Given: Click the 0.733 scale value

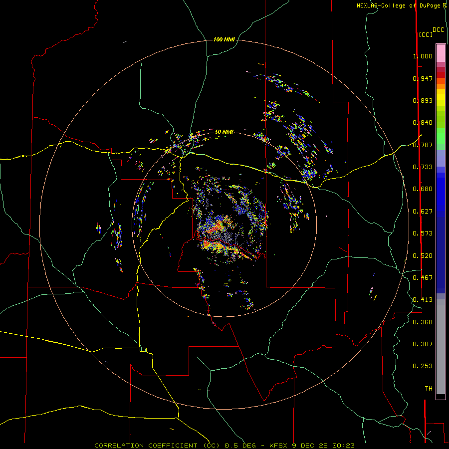Looking at the screenshot, I should pos(423,167).
